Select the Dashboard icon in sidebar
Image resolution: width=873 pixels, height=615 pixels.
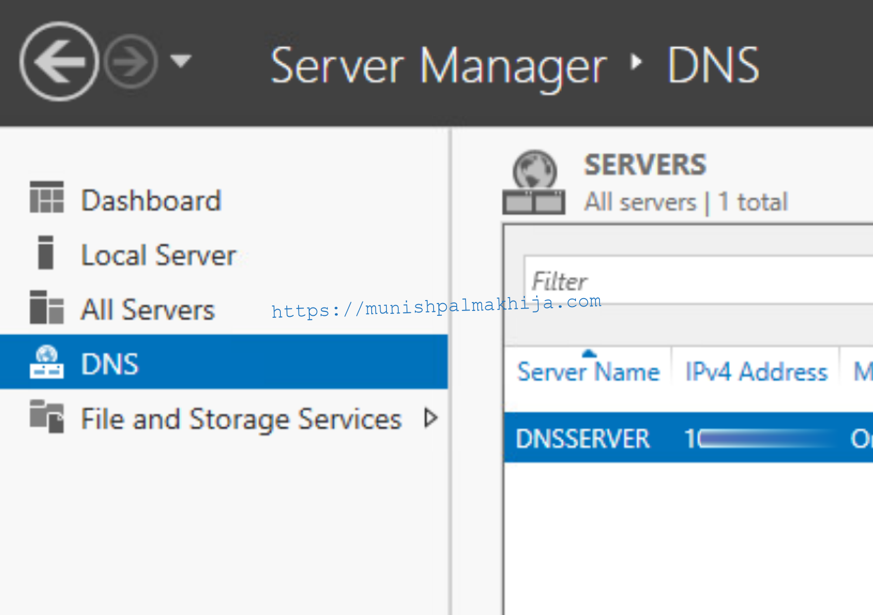pyautogui.click(x=47, y=197)
